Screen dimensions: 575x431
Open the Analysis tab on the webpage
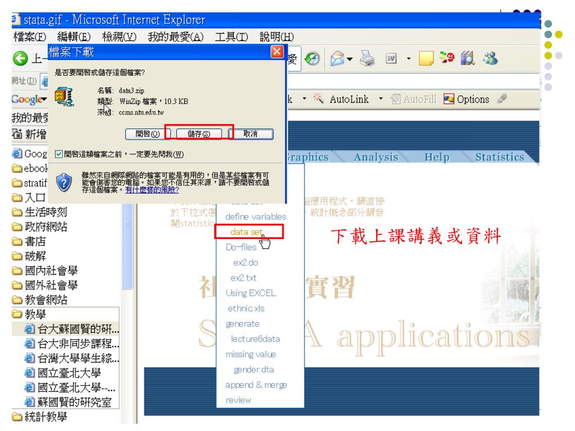click(376, 157)
